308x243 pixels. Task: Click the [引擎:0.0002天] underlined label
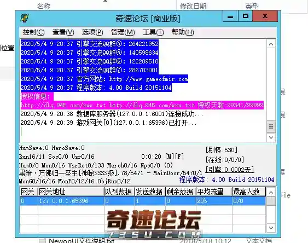(x=230, y=170)
